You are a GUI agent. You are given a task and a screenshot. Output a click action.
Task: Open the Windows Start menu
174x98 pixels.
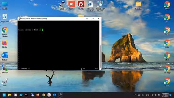coord(4,95)
